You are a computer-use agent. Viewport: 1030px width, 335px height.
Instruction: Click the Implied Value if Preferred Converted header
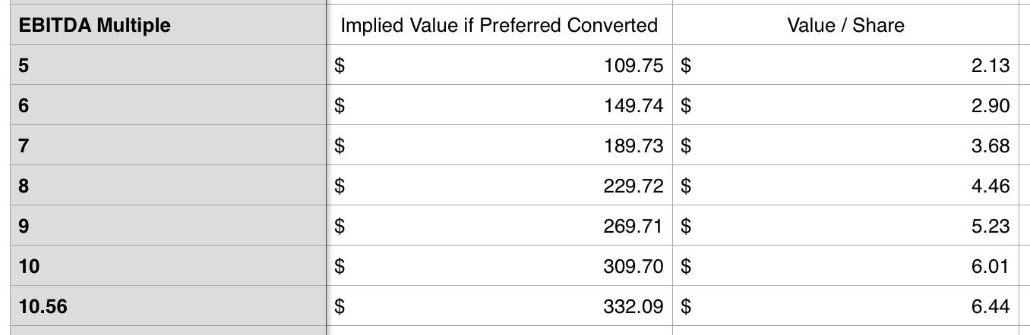499,25
